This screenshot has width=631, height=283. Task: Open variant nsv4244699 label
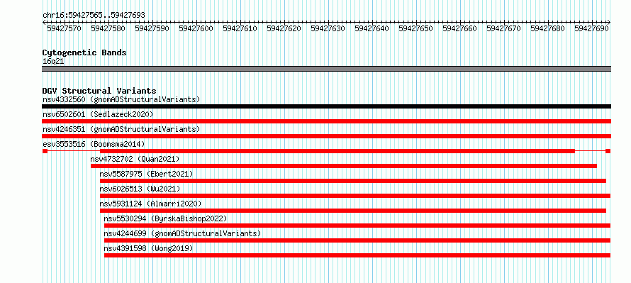point(182,233)
